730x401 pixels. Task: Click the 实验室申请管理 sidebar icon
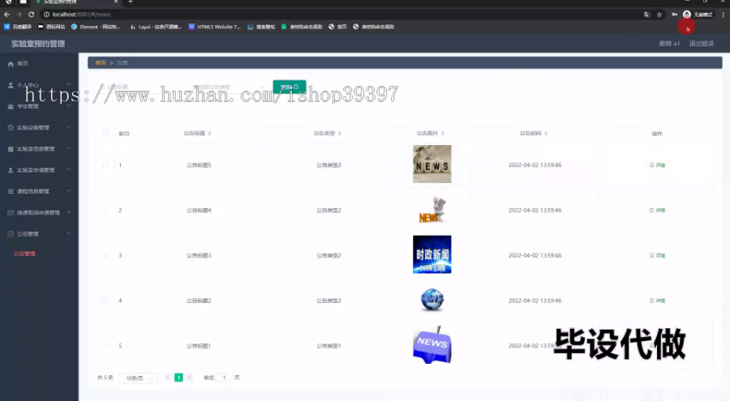click(11, 170)
